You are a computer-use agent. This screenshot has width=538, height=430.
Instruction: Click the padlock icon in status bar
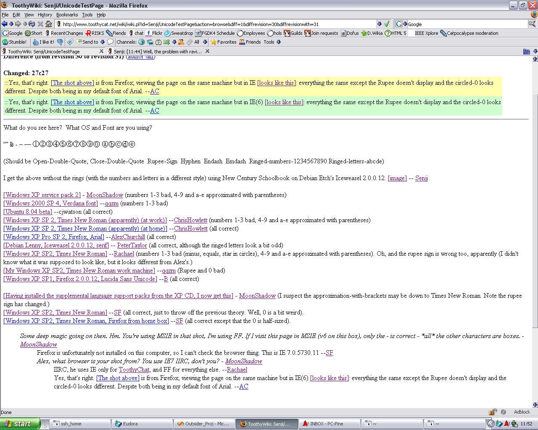(x=492, y=412)
